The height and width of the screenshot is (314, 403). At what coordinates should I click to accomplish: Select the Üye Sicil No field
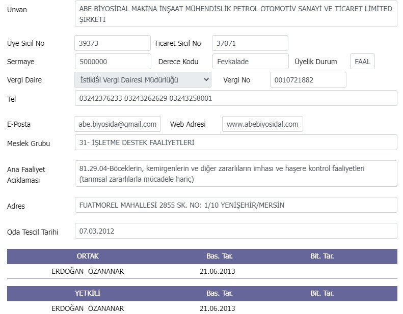(x=112, y=43)
